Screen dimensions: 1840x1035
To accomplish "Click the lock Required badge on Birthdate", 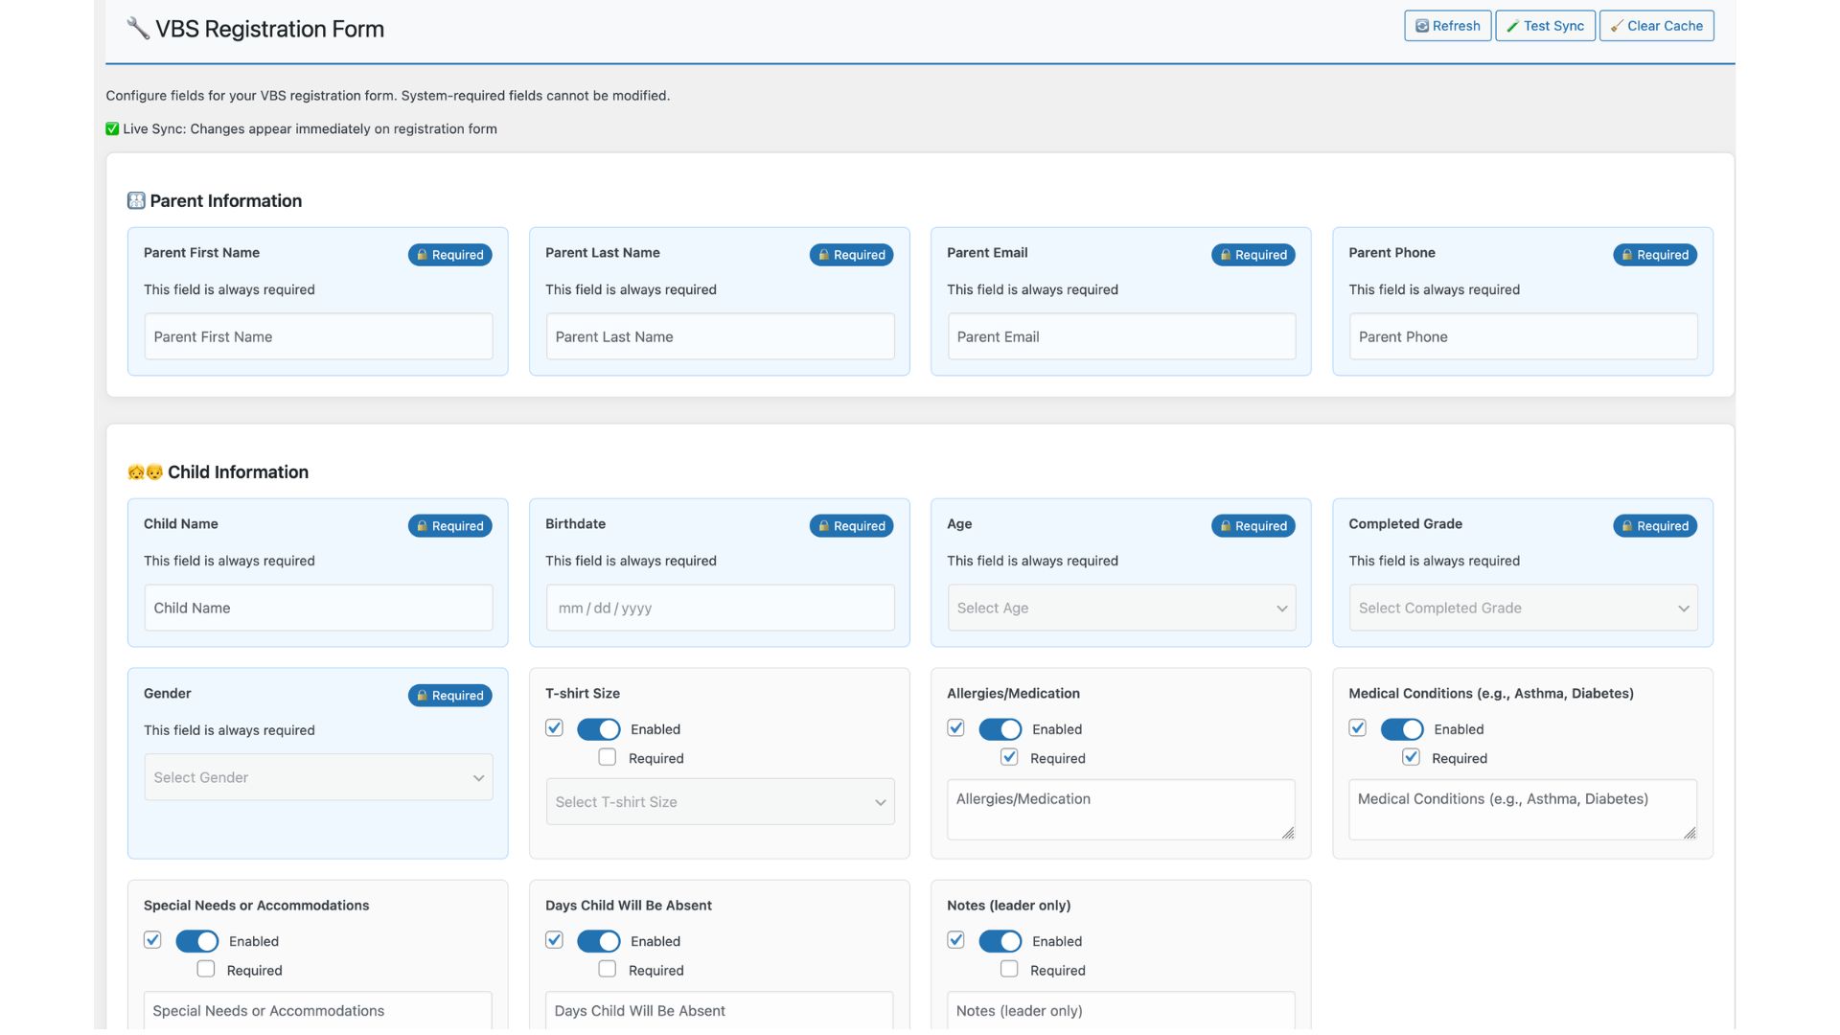I will tap(851, 526).
